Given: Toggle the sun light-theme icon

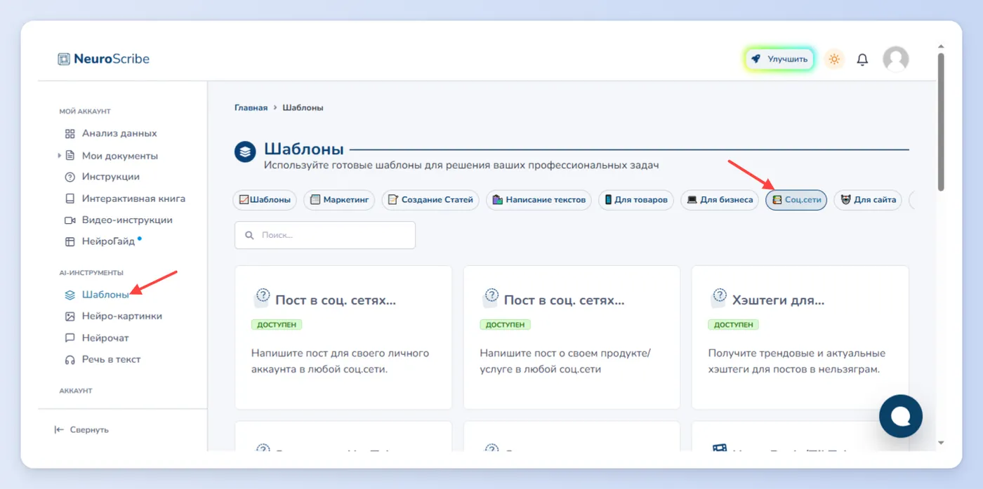Looking at the screenshot, I should [x=834, y=60].
